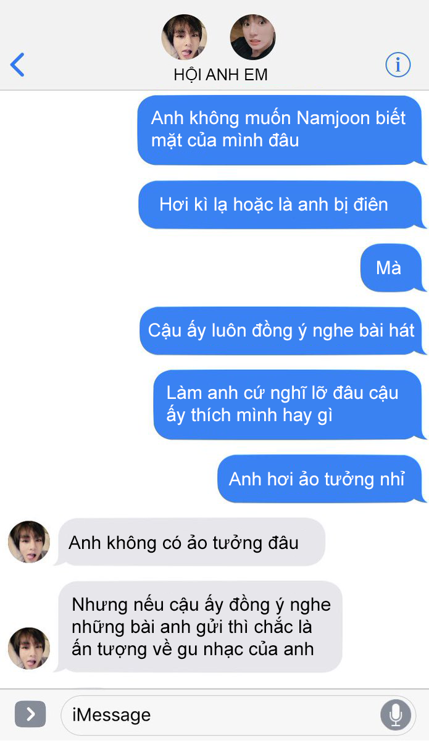Select the gray "Anh không có ảo tưởng đâu" bubble
The width and height of the screenshot is (429, 741).
point(190,542)
